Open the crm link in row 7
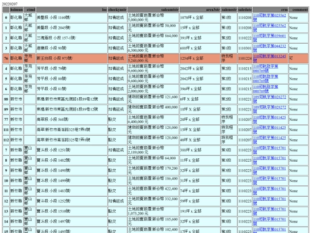 coord(270,150)
